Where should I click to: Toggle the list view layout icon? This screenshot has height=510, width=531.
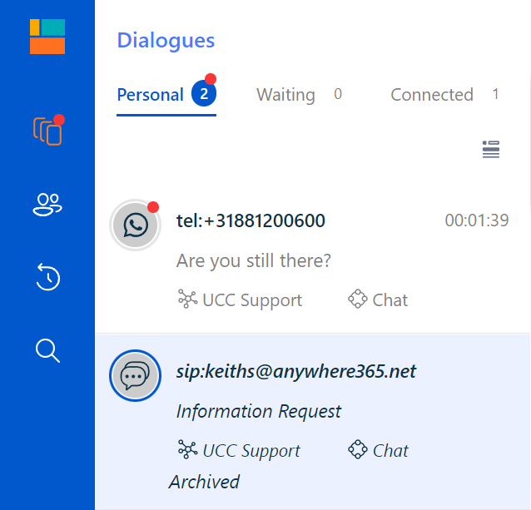(x=491, y=149)
